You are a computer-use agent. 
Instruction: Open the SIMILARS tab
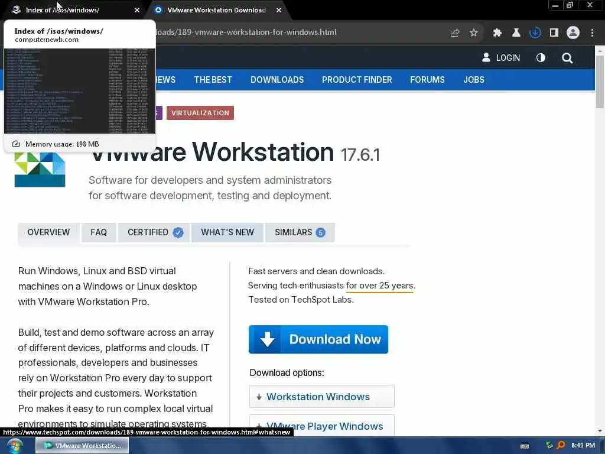(300, 232)
